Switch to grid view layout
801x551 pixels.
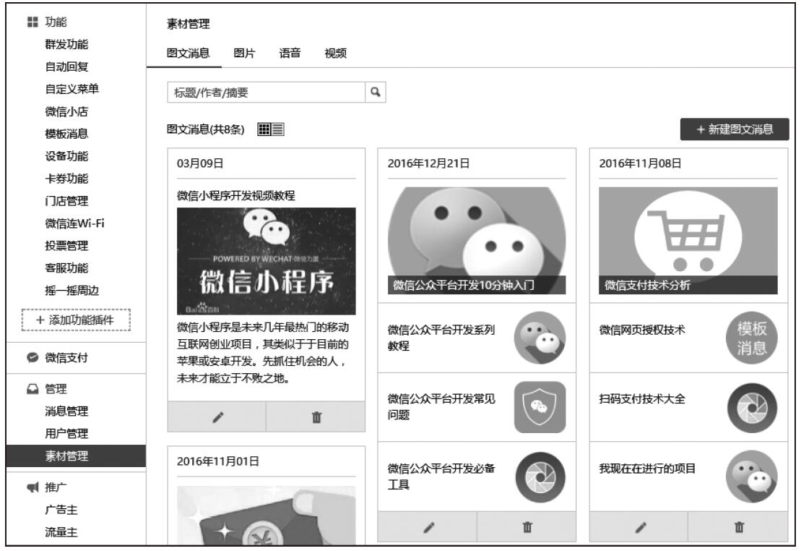(264, 129)
